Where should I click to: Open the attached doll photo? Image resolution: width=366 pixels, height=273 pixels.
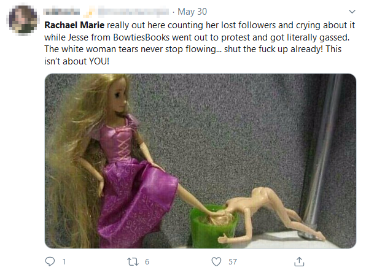tap(200, 161)
